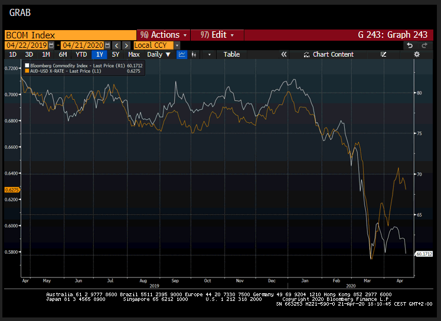441x321 pixels.
Task: Click the undo arrow icon
Action: tap(410, 45)
